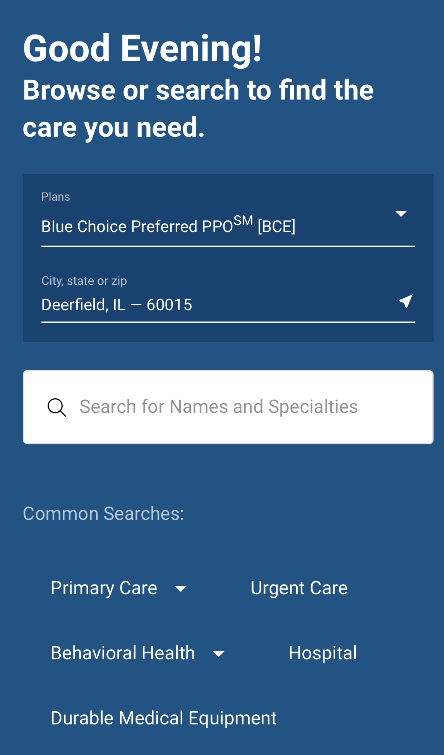444x755 pixels.
Task: Click the City, state or zip label
Action: click(x=84, y=281)
